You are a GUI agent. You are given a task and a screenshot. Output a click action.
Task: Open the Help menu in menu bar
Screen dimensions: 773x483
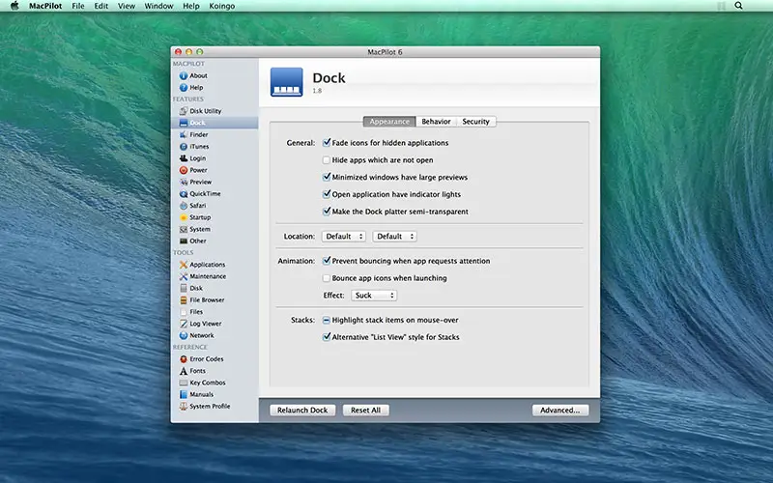(190, 6)
